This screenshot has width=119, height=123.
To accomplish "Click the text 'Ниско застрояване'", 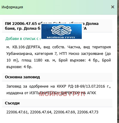I will [86, 54].
